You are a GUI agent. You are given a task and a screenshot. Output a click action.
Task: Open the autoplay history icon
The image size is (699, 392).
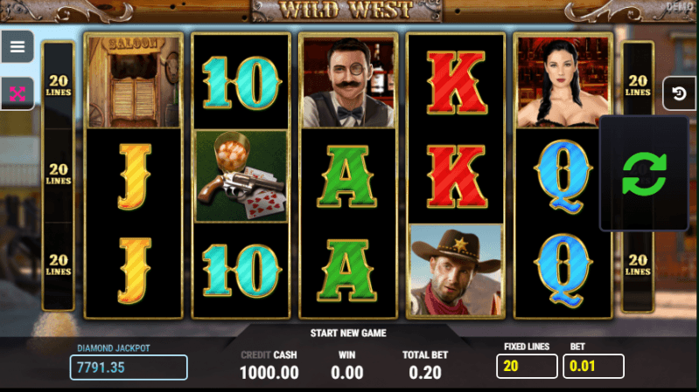[679, 93]
